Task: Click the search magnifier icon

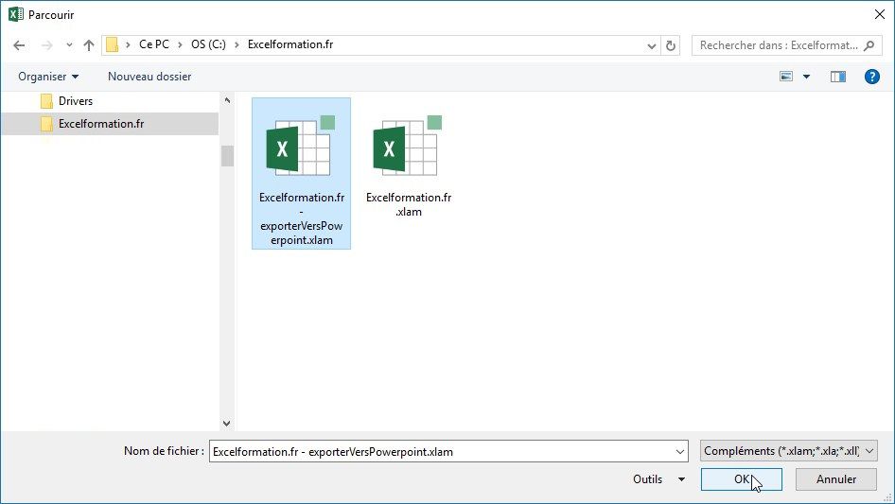Action: tap(869, 45)
